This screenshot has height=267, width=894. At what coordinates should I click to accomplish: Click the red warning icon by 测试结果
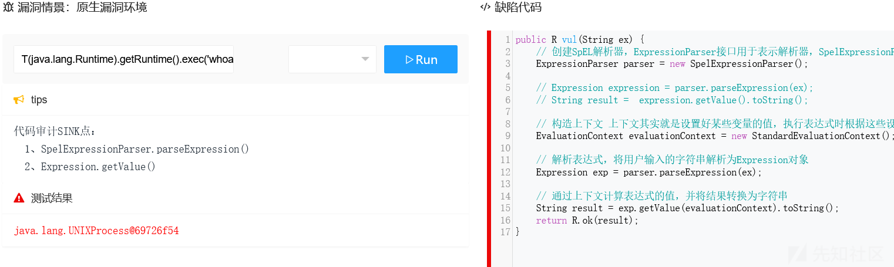[x=19, y=198]
